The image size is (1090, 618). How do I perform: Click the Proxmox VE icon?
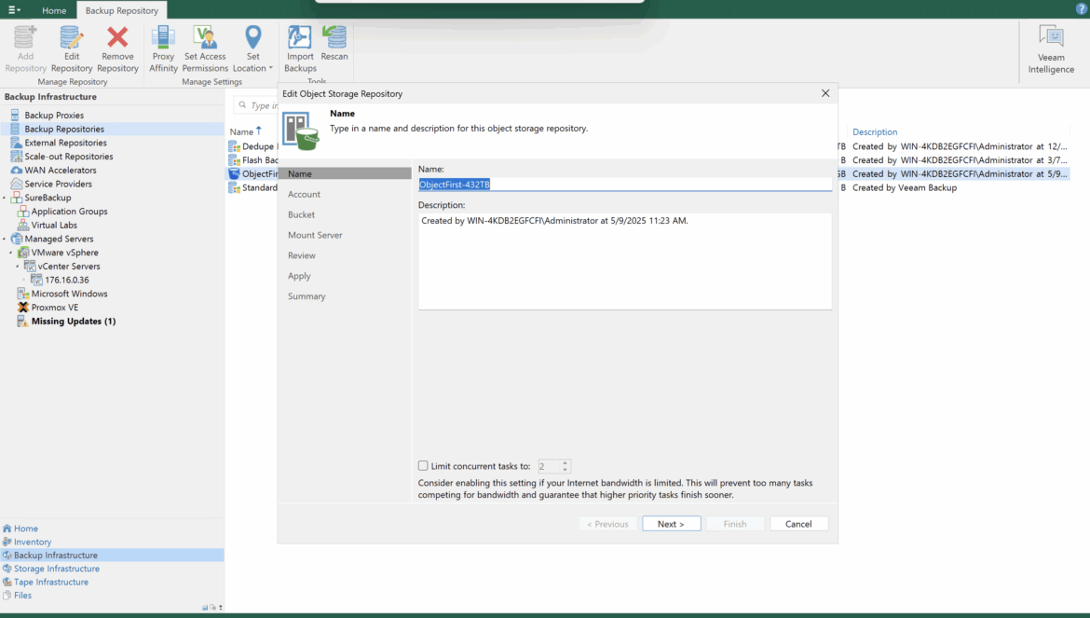[x=23, y=308]
